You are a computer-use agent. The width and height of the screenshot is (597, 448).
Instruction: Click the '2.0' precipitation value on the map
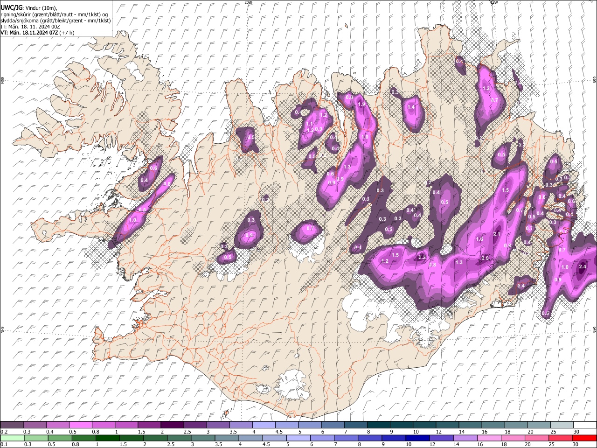pyautogui.click(x=485, y=258)
